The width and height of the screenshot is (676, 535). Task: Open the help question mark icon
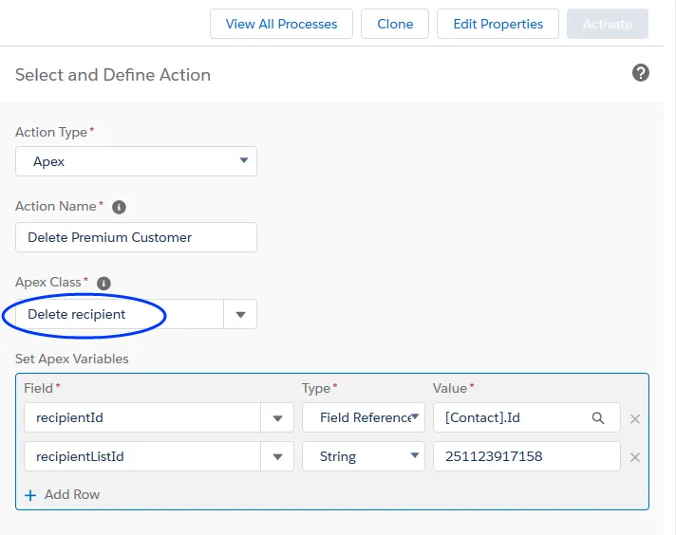coord(641,73)
